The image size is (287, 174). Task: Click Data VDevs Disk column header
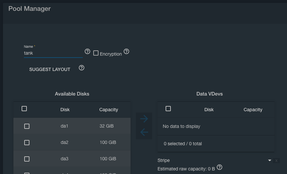(209, 110)
